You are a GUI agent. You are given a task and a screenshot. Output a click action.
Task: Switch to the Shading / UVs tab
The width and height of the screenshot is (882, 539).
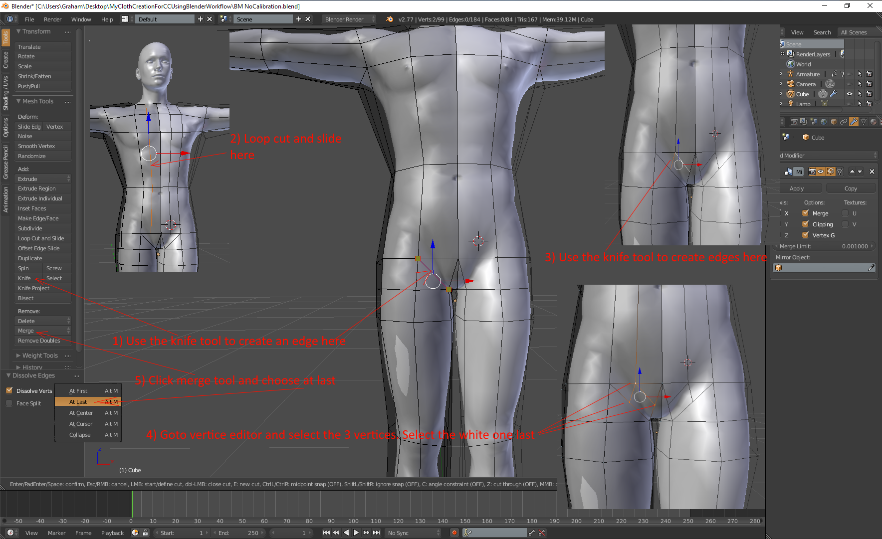coord(5,93)
